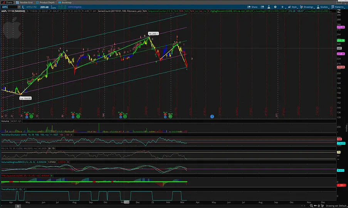Select the D timeframe button
This screenshot has width=348, height=208.
[x=282, y=7]
